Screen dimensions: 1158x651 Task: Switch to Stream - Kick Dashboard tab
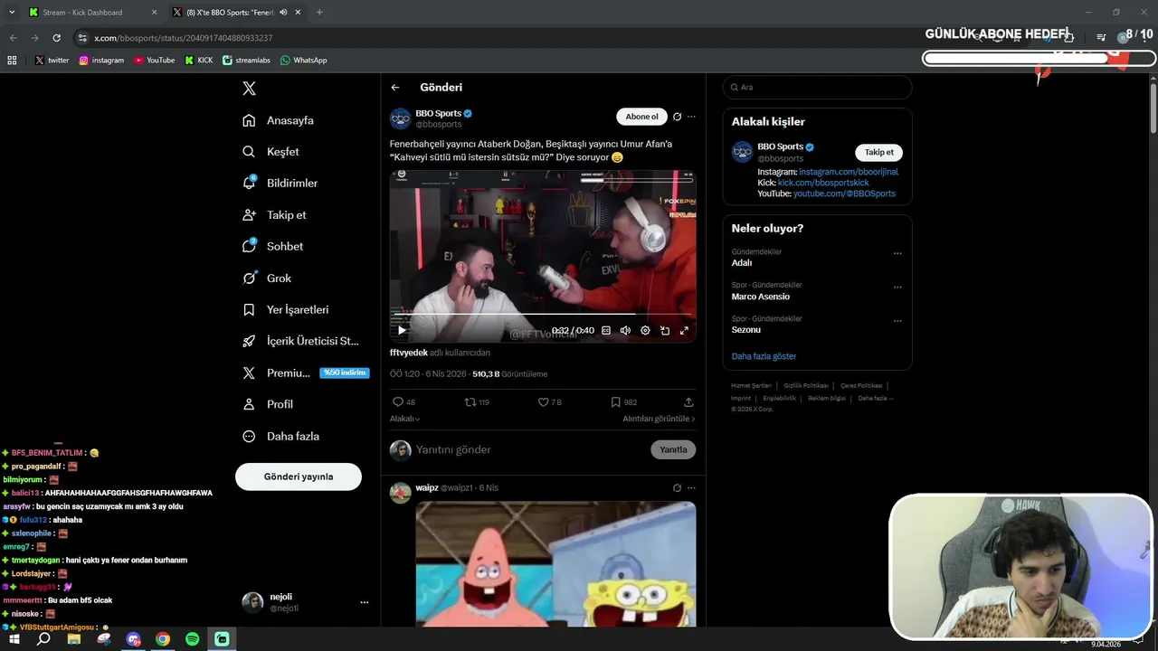click(x=90, y=13)
